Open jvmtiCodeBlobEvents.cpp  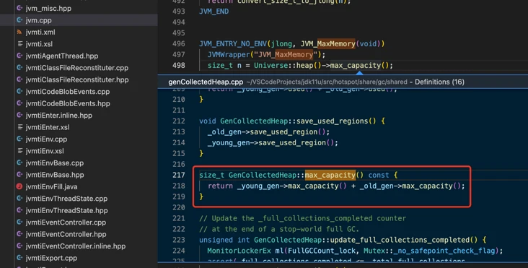pos(67,91)
